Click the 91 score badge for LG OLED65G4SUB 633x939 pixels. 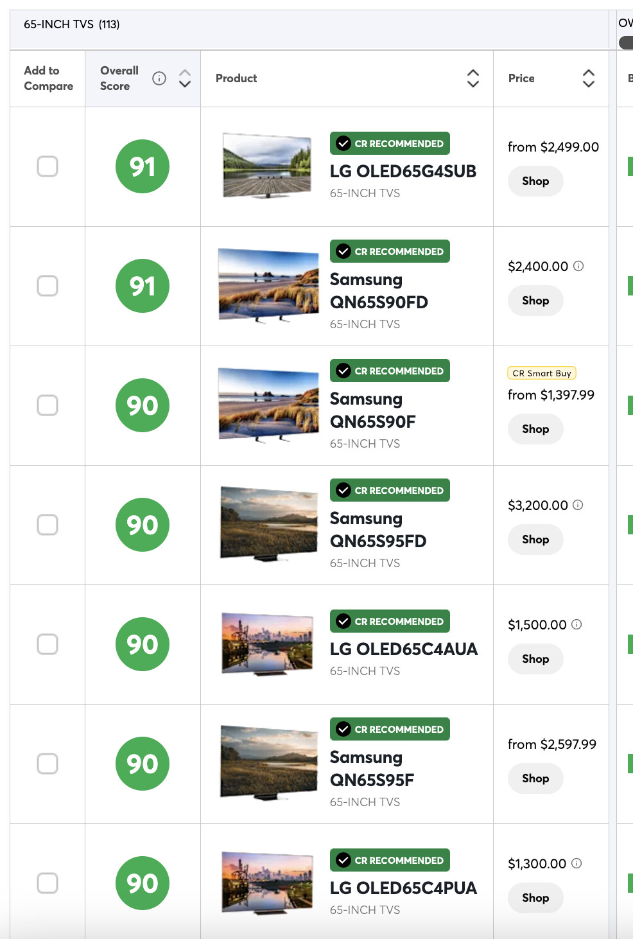(x=143, y=166)
